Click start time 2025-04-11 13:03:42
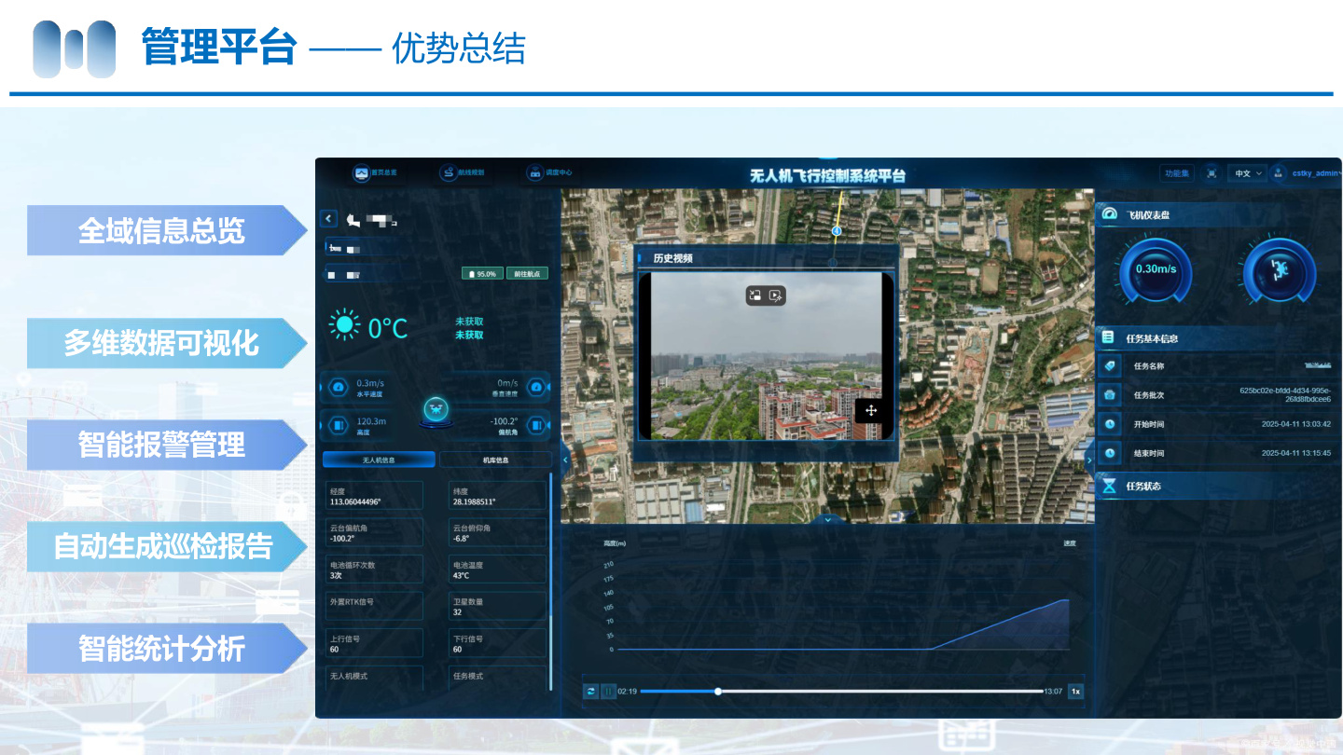This screenshot has width=1343, height=755. tap(1295, 424)
